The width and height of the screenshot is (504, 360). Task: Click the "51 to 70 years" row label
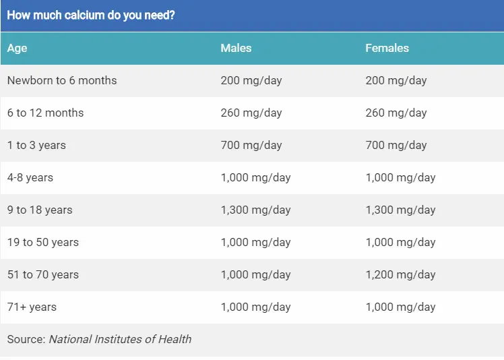point(43,275)
